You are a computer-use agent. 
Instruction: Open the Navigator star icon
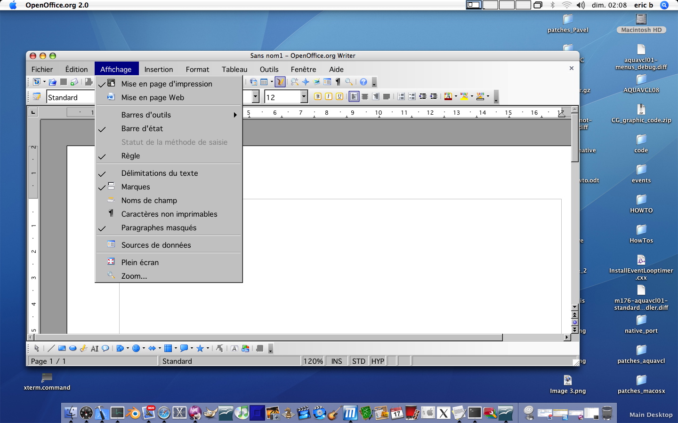pyautogui.click(x=306, y=82)
